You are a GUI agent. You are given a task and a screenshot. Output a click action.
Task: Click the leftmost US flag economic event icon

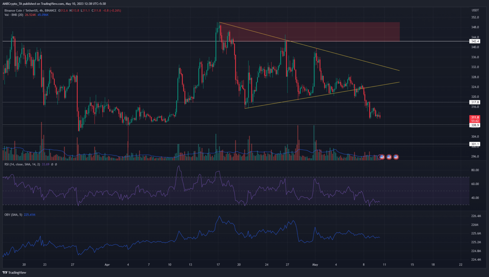pyautogui.click(x=382, y=157)
